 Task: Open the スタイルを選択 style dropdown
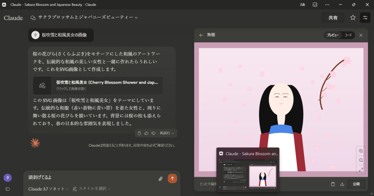pos(92,189)
